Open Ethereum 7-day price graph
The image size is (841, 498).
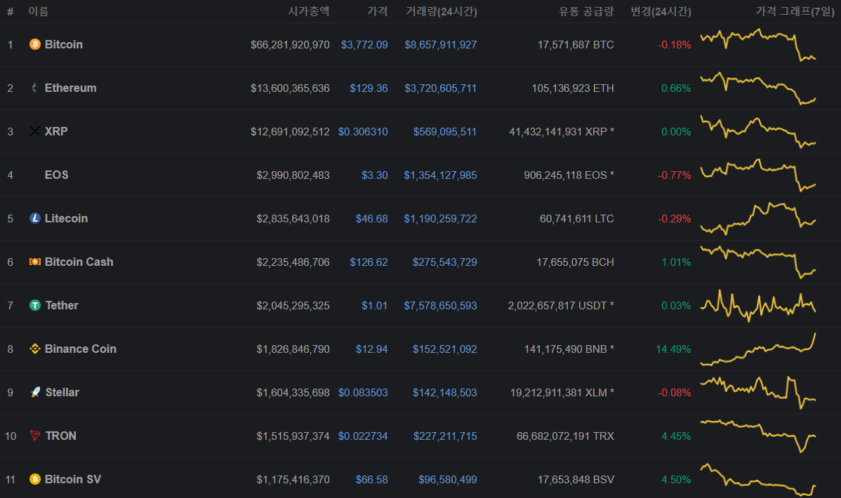click(x=758, y=88)
